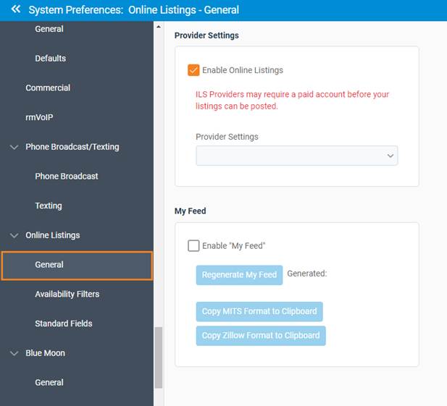Open the Provider Settings dropdown
The height and width of the screenshot is (406, 447).
tap(296, 156)
